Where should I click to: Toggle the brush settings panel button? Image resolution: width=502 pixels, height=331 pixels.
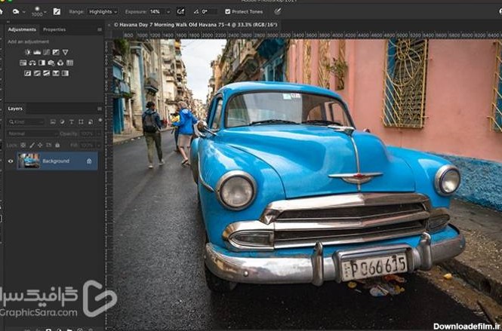[57, 12]
